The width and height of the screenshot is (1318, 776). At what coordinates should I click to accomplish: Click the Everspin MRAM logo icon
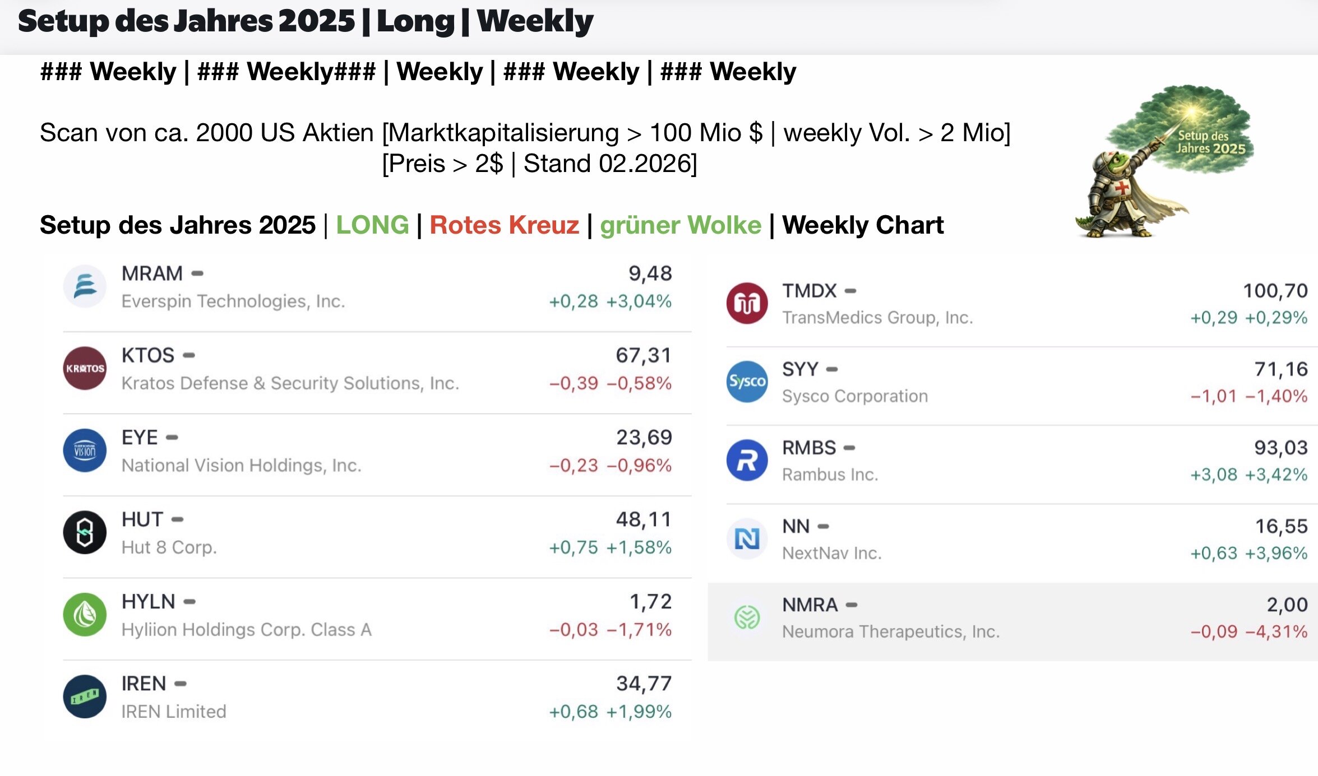pos(85,286)
